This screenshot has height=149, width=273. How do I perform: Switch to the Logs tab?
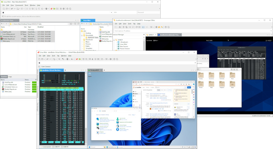[x=10, y=77]
